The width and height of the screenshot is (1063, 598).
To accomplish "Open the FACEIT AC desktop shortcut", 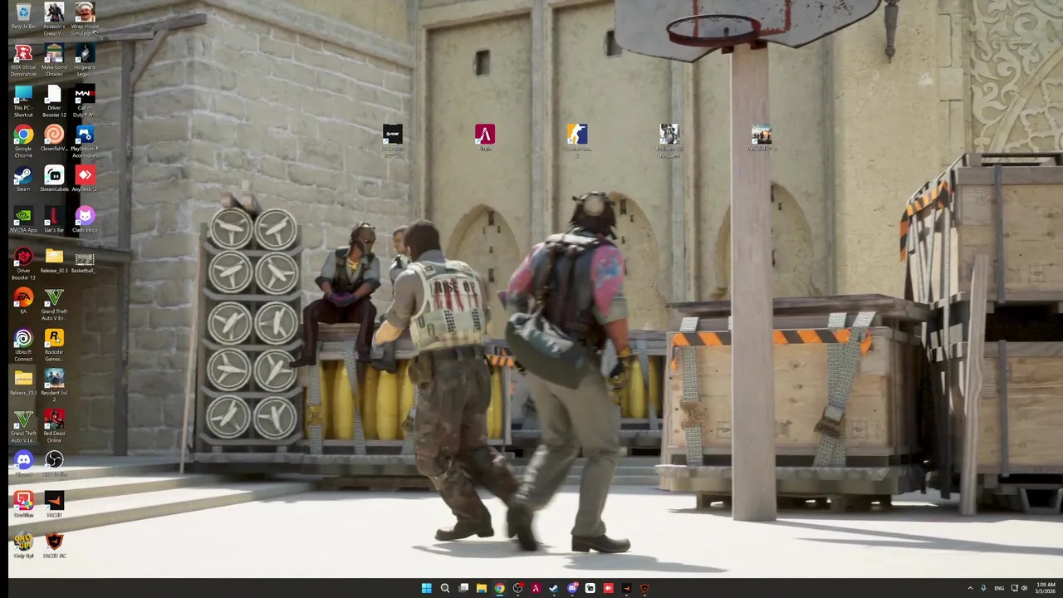I will coord(54,545).
